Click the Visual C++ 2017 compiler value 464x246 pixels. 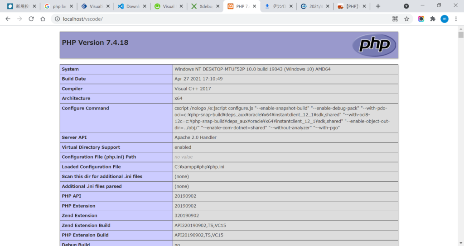[x=193, y=89]
